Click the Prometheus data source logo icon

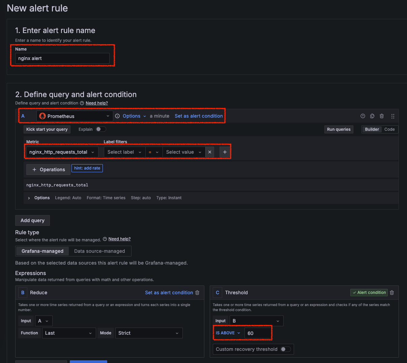(42, 116)
